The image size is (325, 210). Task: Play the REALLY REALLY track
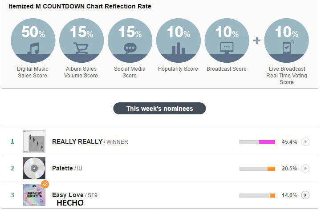point(305,142)
